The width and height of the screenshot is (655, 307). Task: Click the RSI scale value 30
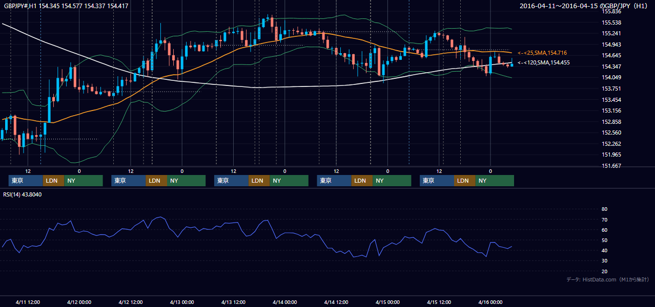[604, 261]
